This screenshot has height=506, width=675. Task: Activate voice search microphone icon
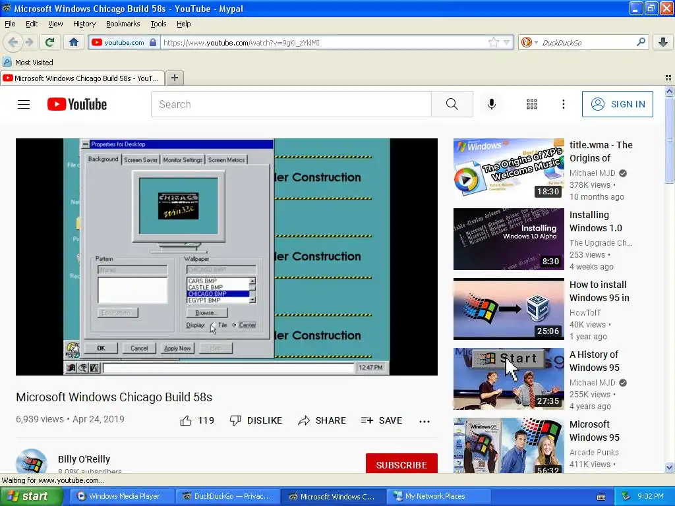coord(492,104)
